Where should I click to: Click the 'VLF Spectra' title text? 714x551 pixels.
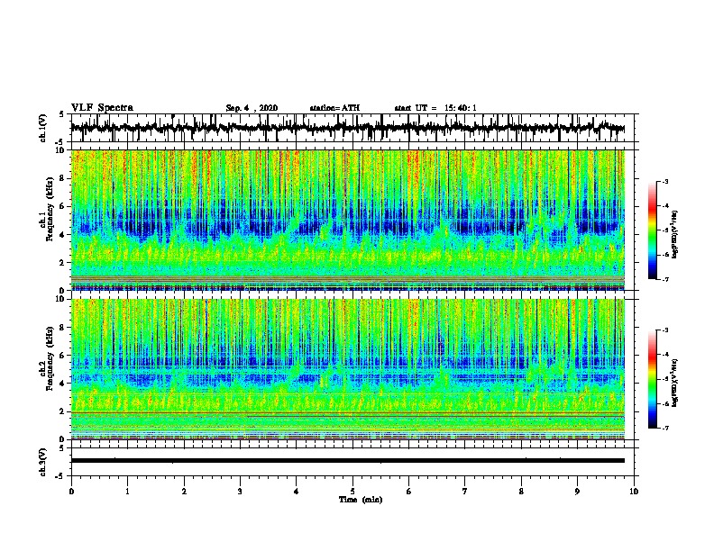pos(102,108)
